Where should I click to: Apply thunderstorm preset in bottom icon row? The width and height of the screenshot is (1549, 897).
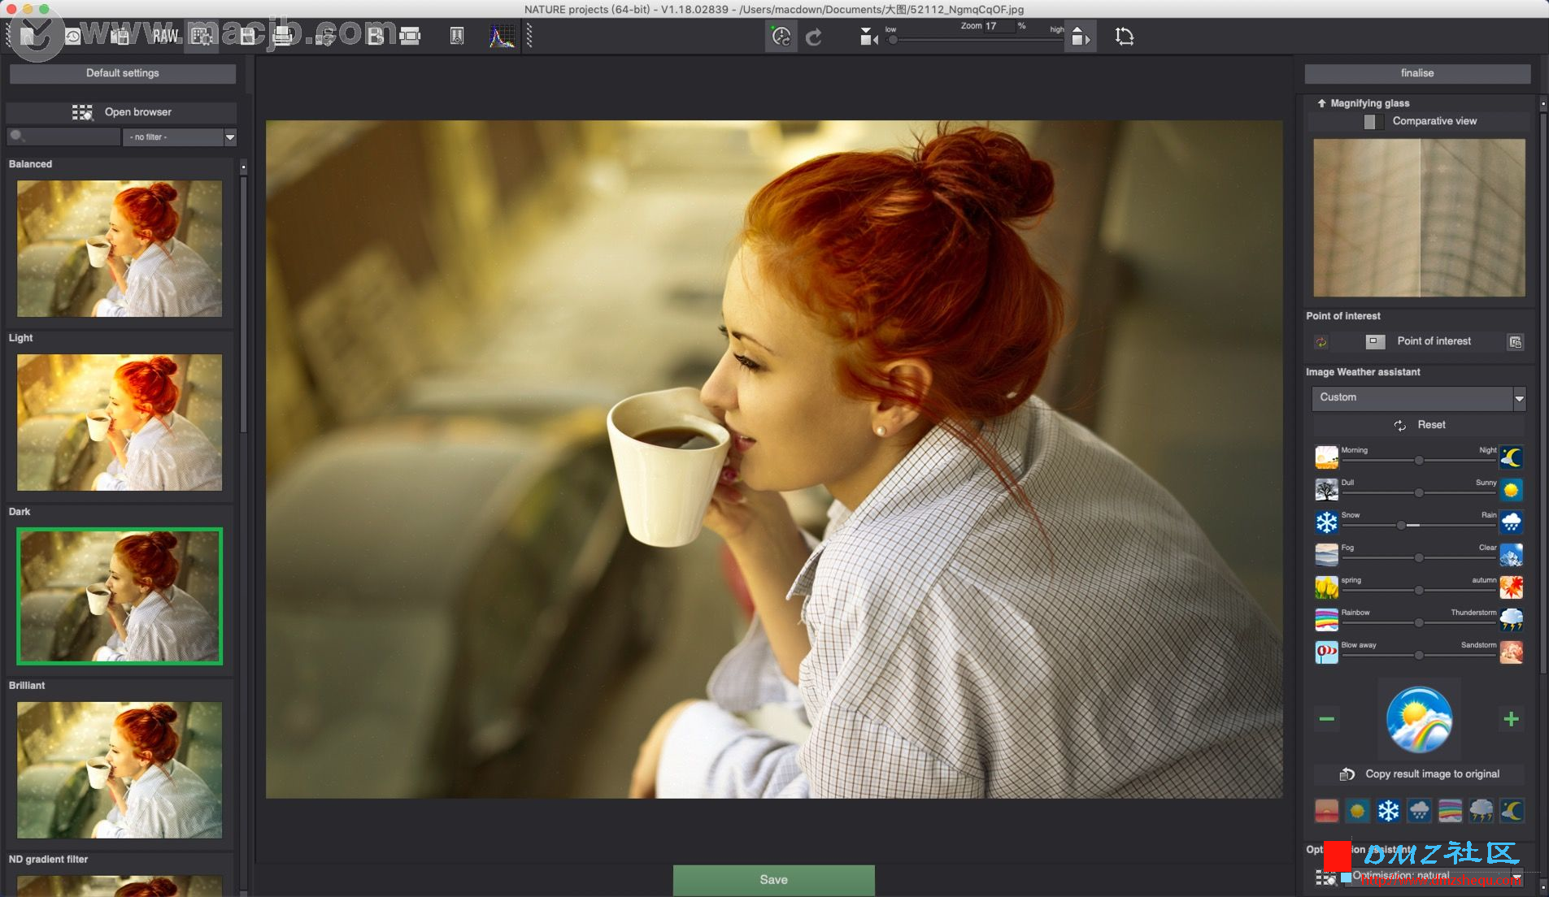pos(1481,810)
